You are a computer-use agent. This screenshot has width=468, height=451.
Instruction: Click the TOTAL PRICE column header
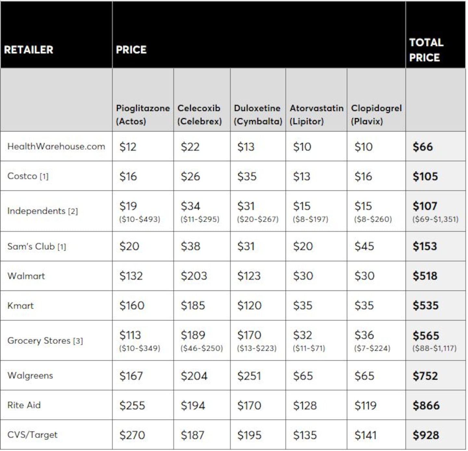pos(426,50)
